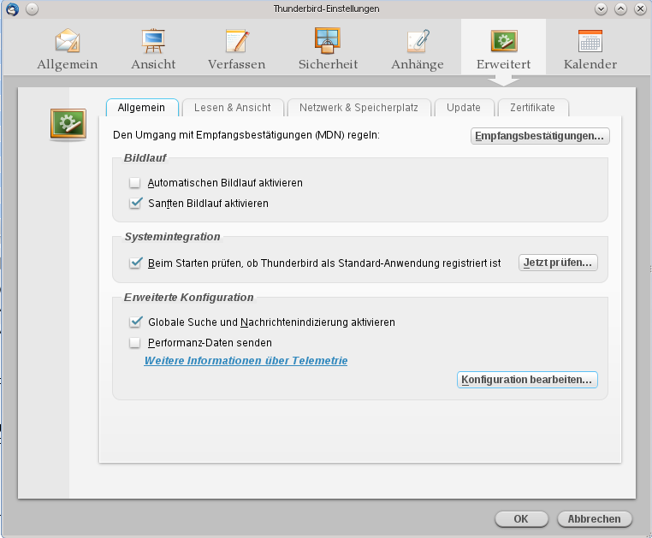The image size is (652, 538).
Task: Maximize the Thunderbird-Einstellungen window
Action: (620, 9)
